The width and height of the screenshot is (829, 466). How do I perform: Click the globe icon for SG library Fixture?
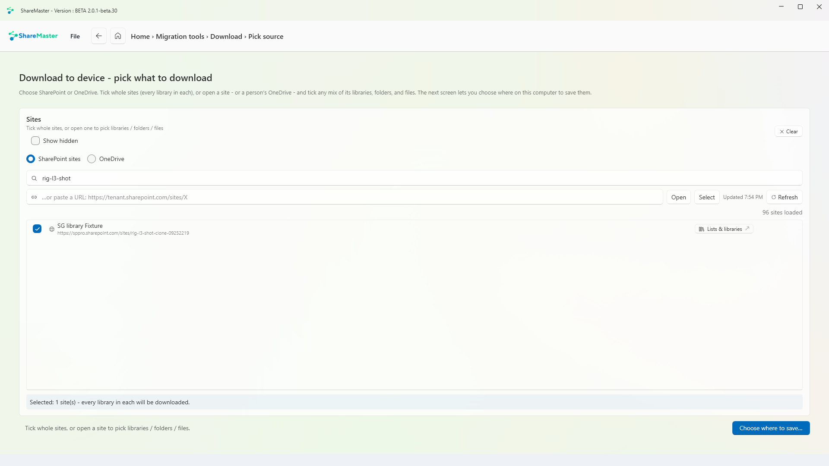coord(52,229)
